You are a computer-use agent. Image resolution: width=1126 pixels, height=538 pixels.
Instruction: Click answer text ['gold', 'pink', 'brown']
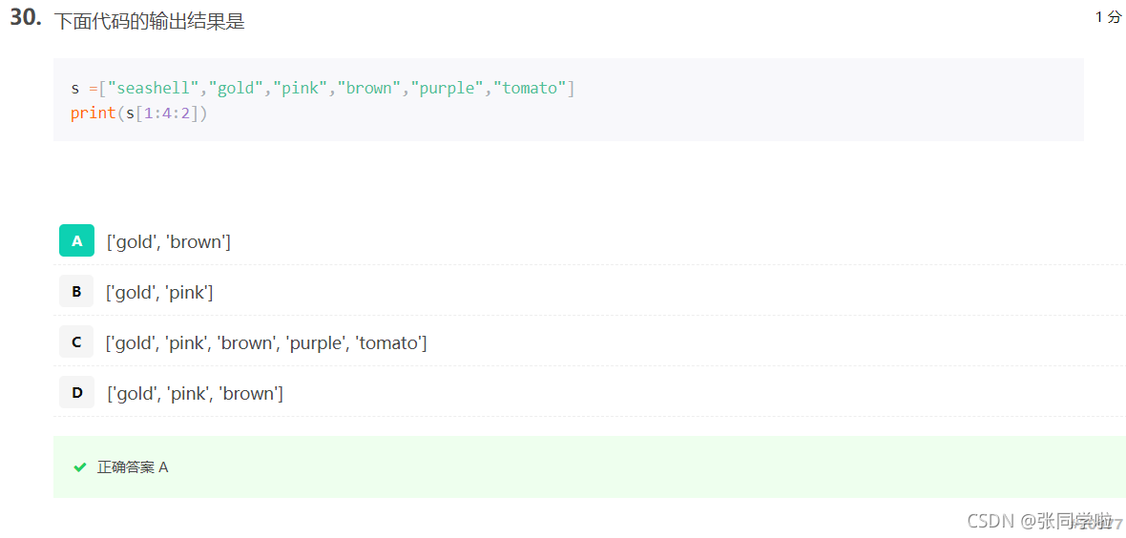(x=195, y=394)
